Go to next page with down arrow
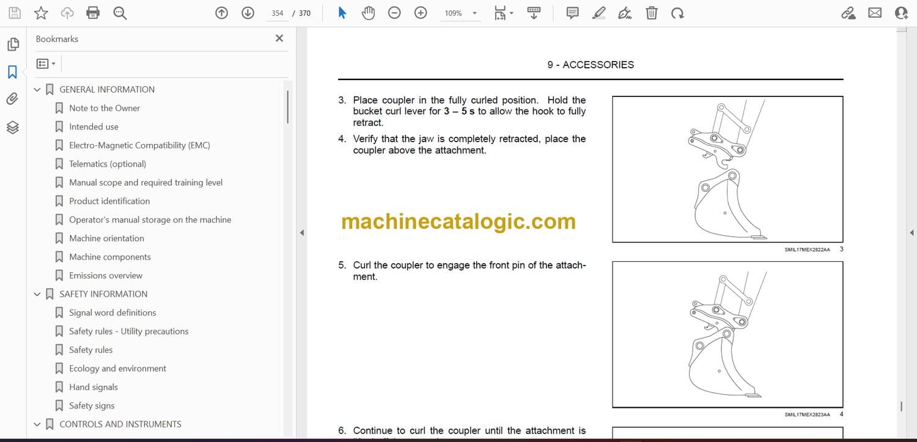This screenshot has height=442, width=917. [248, 13]
